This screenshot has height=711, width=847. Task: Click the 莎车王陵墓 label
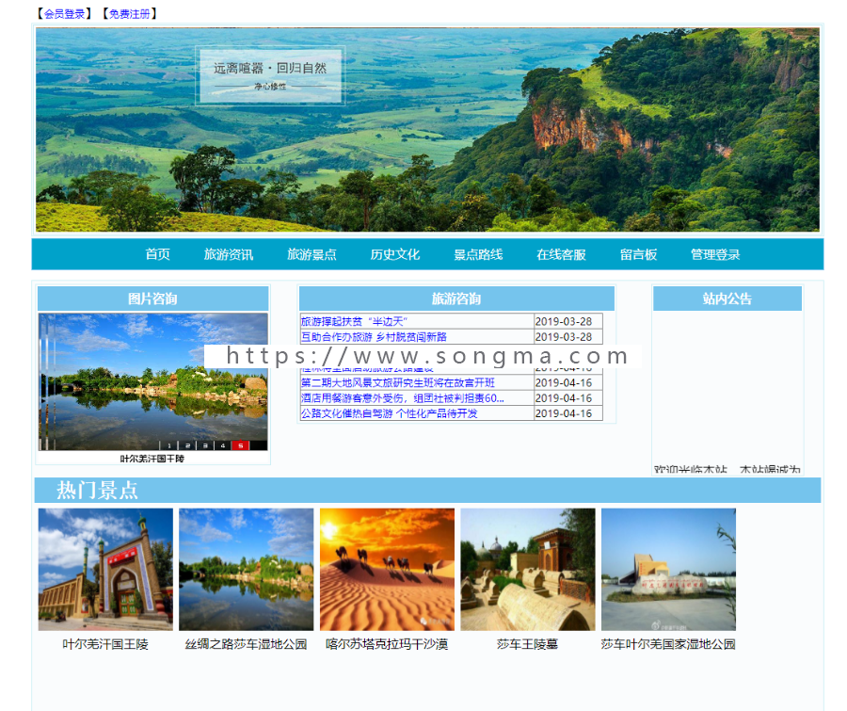click(527, 644)
